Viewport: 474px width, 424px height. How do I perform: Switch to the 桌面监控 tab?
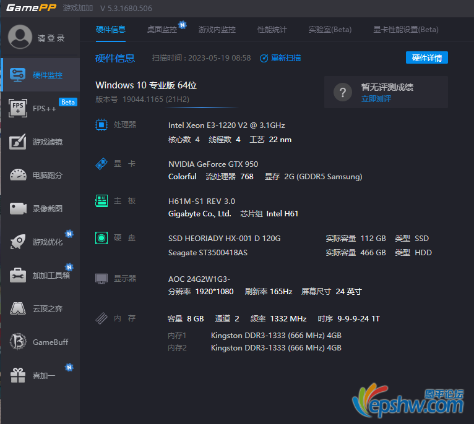pyautogui.click(x=162, y=30)
